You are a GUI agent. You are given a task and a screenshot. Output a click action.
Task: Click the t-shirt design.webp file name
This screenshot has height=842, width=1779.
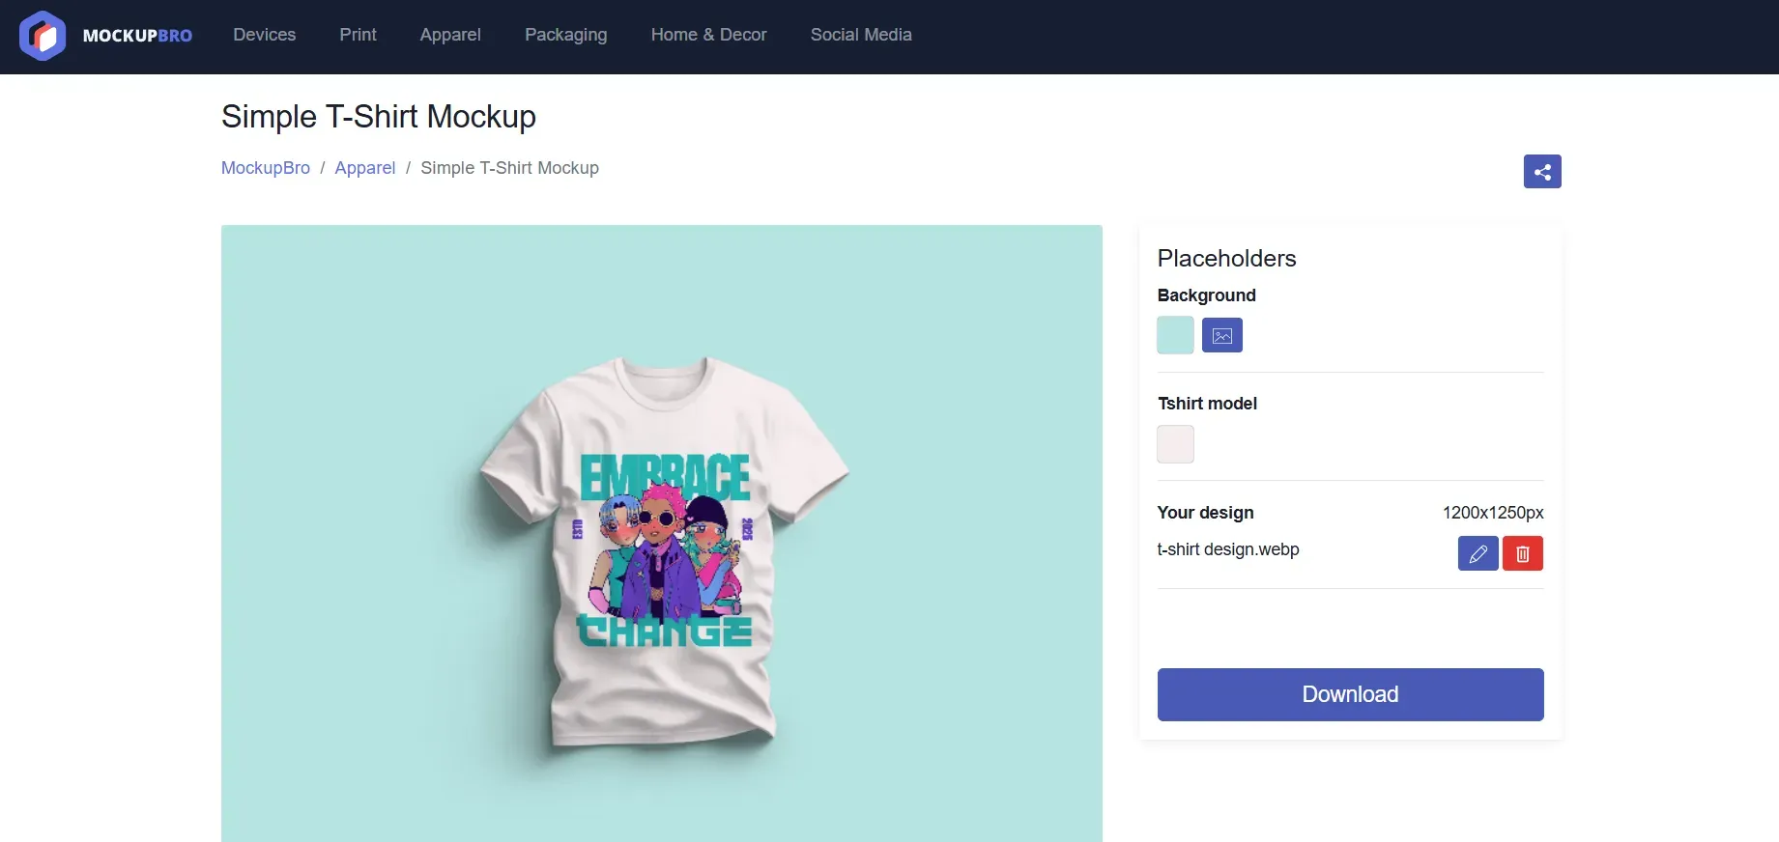click(x=1228, y=549)
